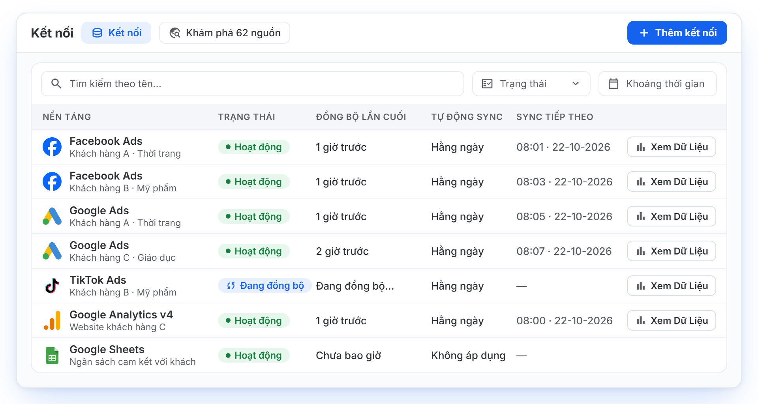Click the search magnifier icon

tap(56, 84)
